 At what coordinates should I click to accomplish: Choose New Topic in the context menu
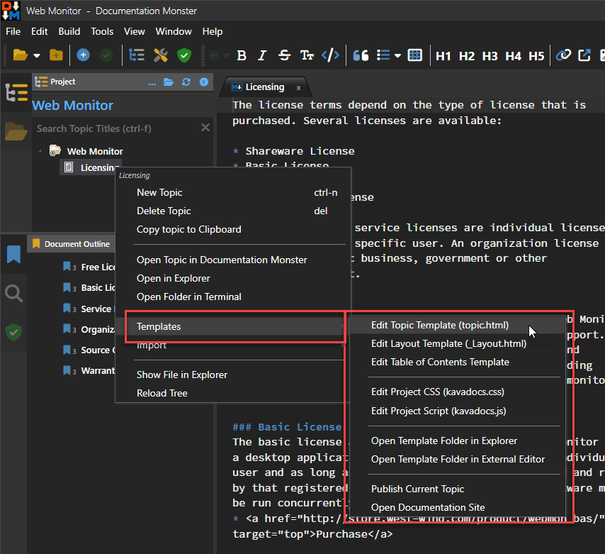point(233,192)
